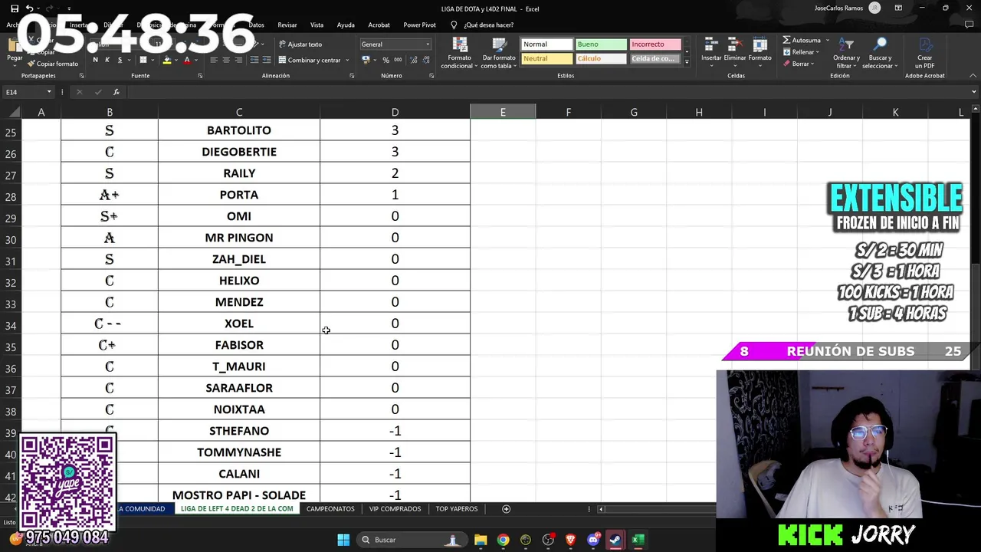Image resolution: width=981 pixels, height=552 pixels.
Task: Open the fill color dropdown arrow
Action: (x=176, y=60)
